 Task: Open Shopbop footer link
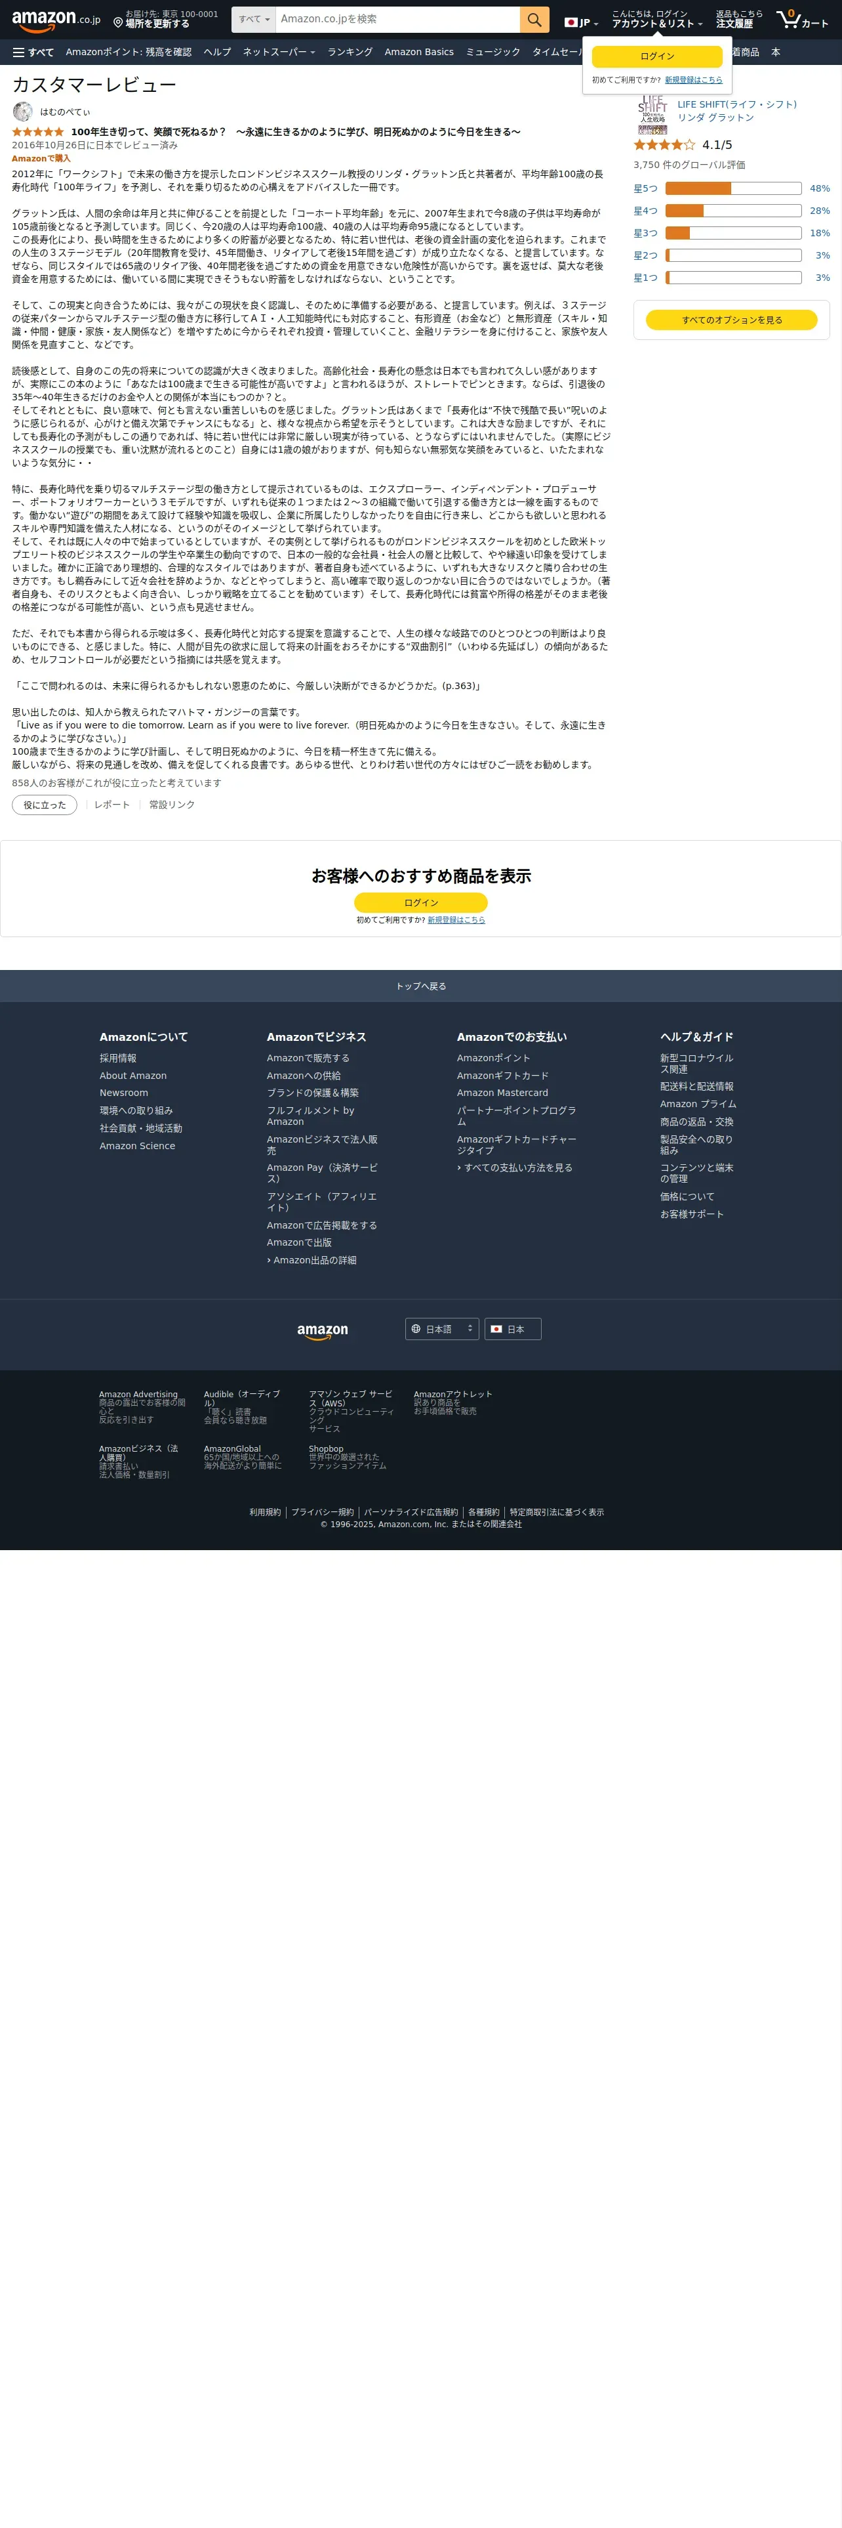[x=327, y=1450]
